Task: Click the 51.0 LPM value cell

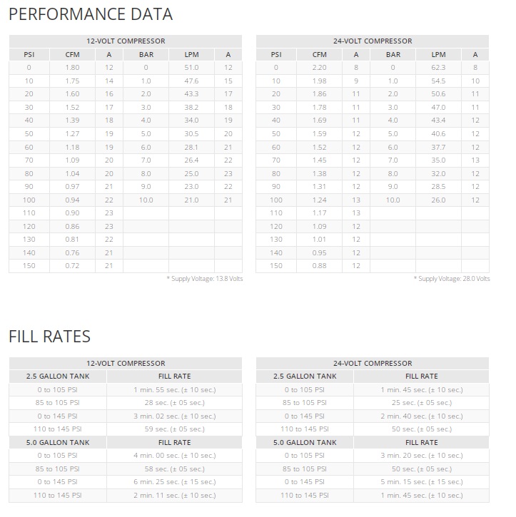Action: coord(191,68)
